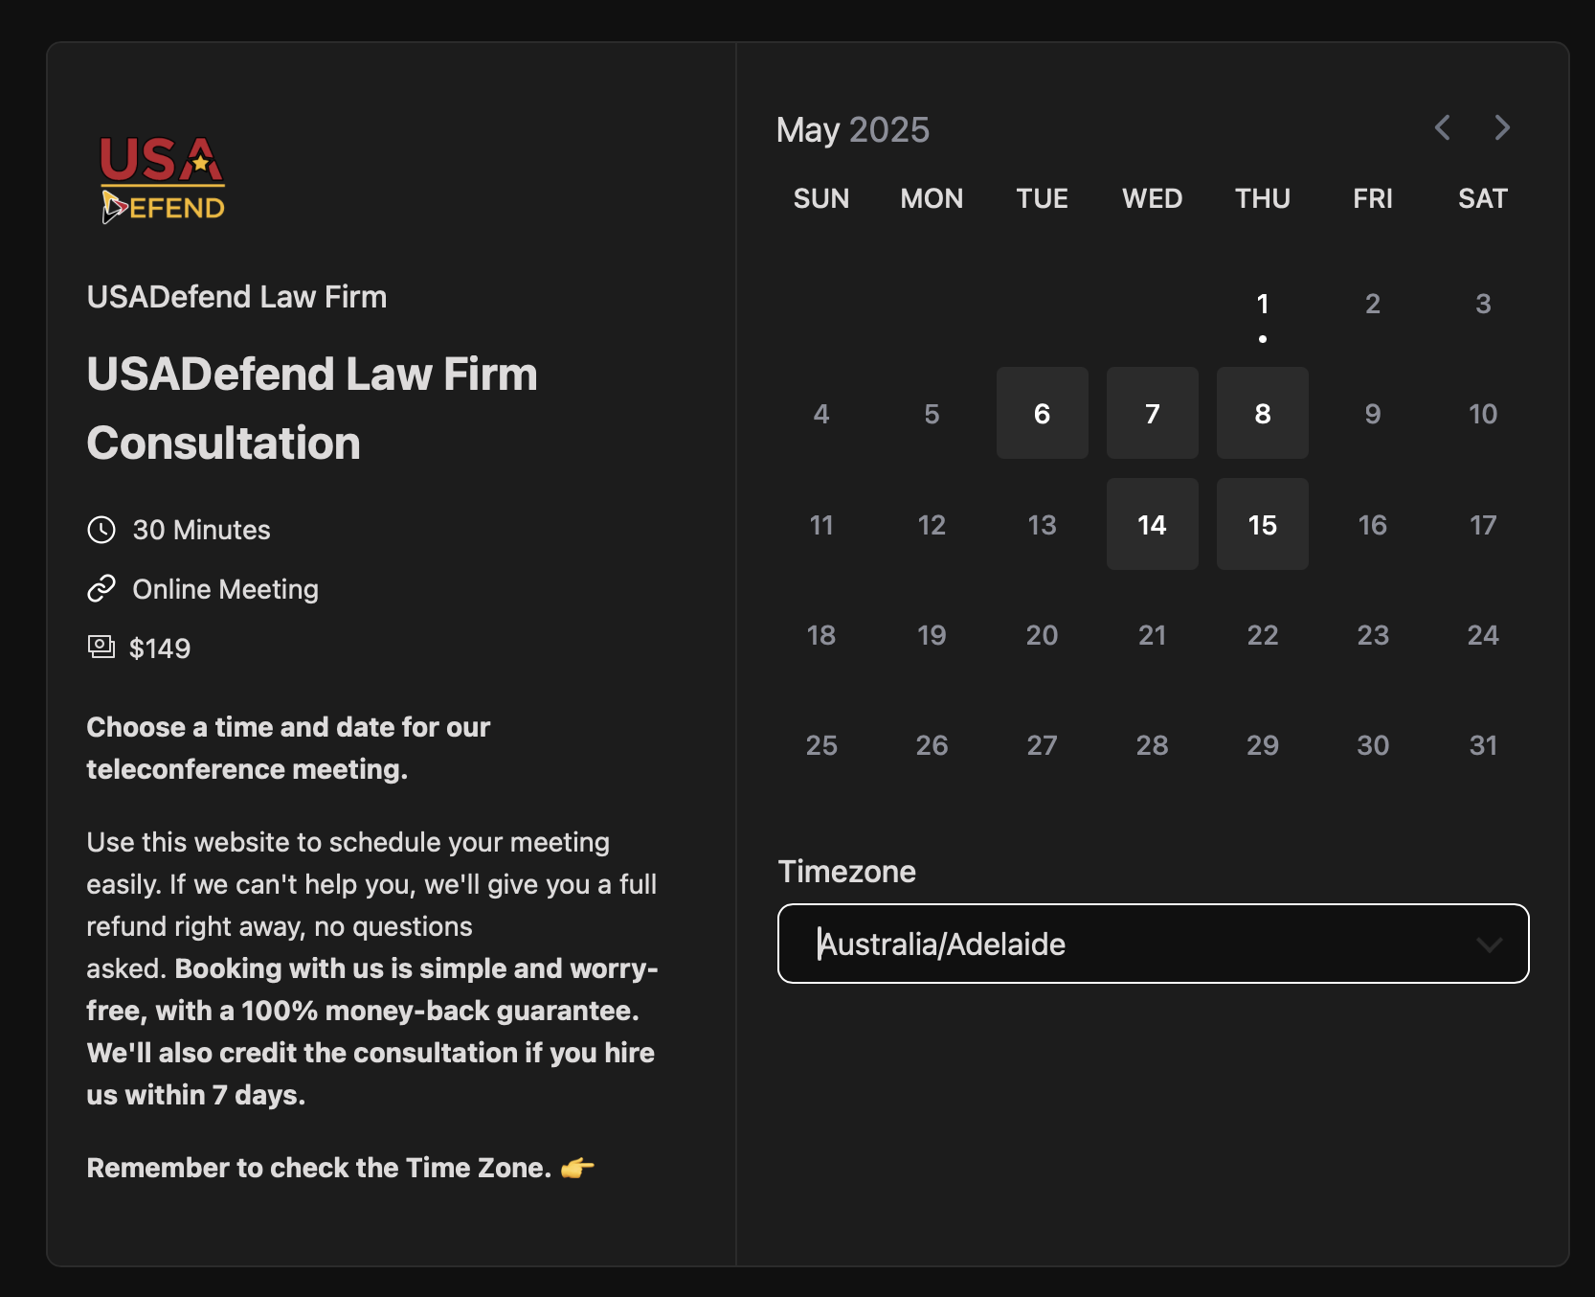Click disabled date 31
The height and width of the screenshot is (1297, 1595).
tap(1483, 744)
